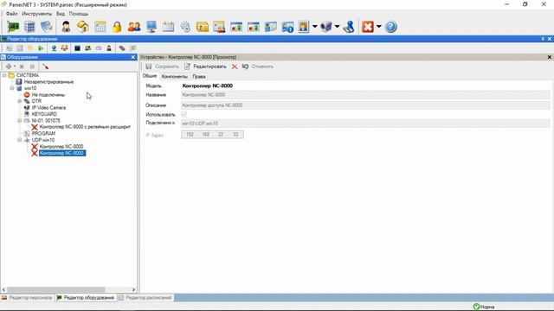The width and height of the screenshot is (554, 311).
Task: Switch to the Права tab
Action: tap(199, 77)
